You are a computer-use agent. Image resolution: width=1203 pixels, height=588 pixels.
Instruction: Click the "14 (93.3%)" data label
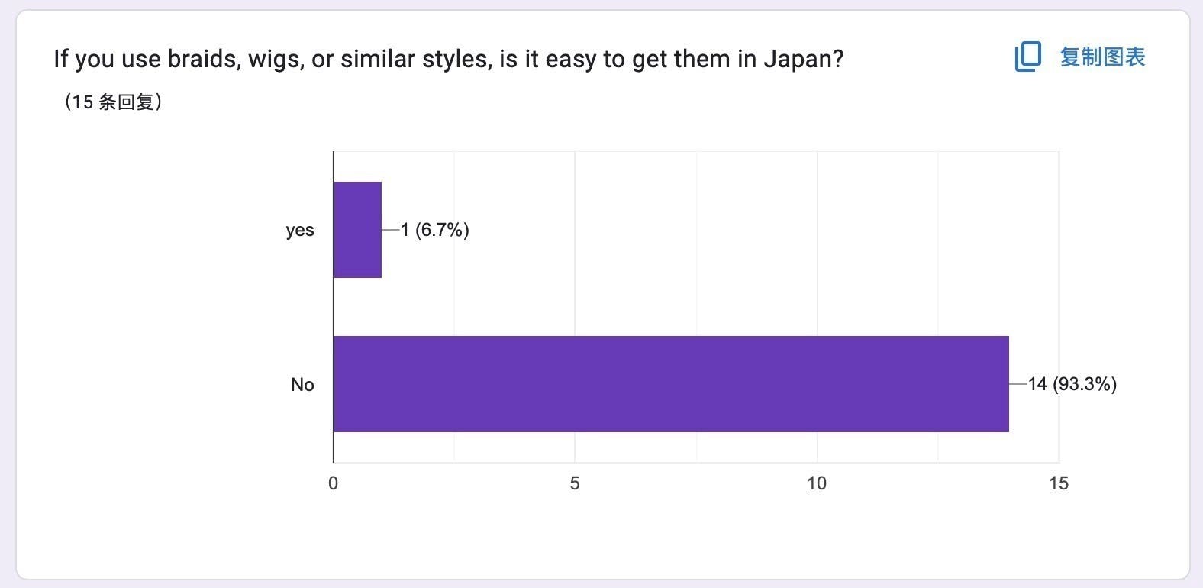pyautogui.click(x=1072, y=384)
